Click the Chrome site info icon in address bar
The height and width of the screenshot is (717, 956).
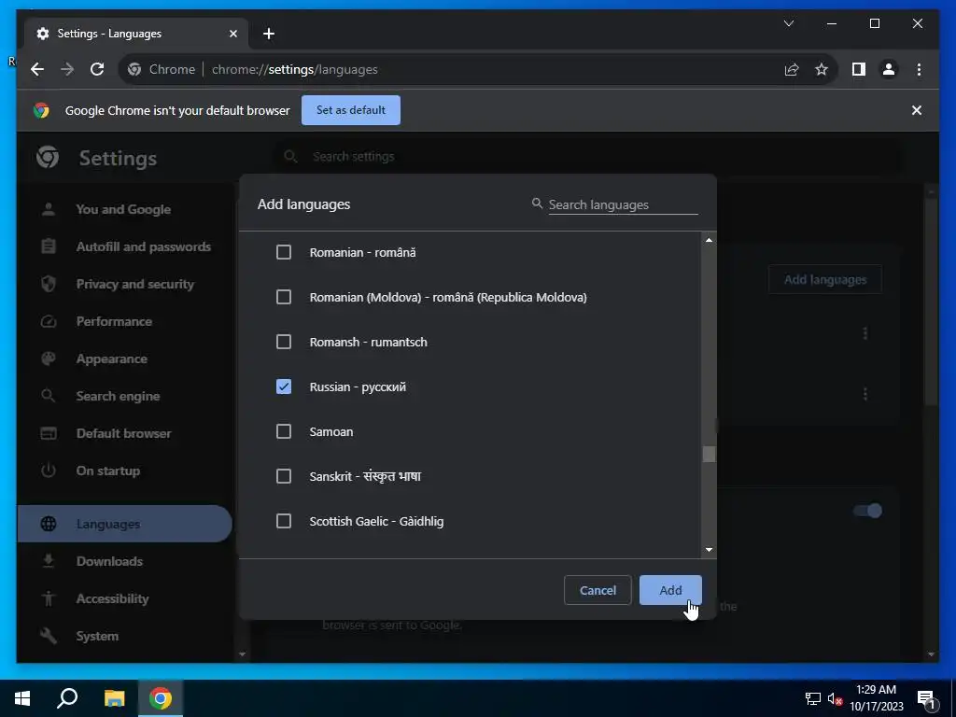click(134, 69)
